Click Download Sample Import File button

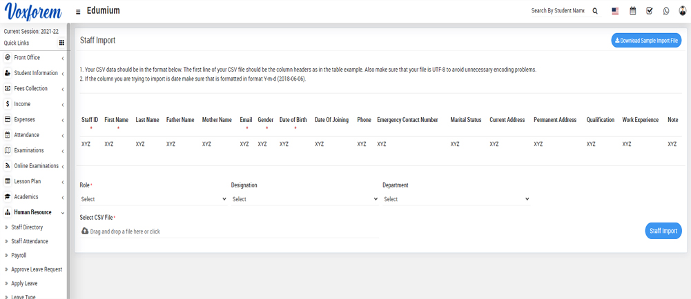point(646,41)
